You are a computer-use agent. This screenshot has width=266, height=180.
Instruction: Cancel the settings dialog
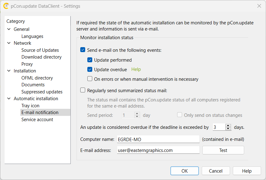216,171
